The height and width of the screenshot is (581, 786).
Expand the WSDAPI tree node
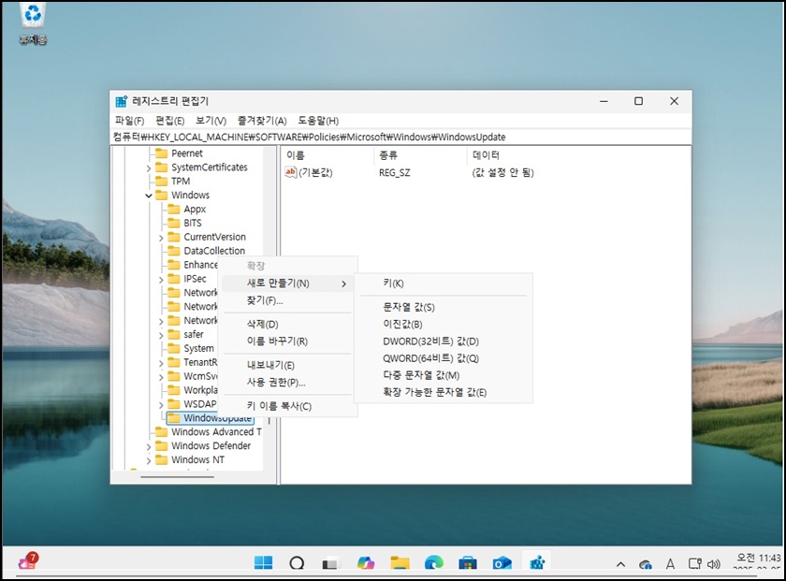[161, 404]
